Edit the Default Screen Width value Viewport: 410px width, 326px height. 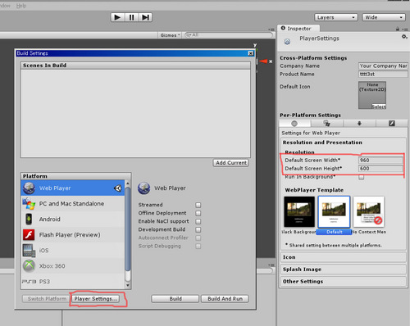coord(380,161)
